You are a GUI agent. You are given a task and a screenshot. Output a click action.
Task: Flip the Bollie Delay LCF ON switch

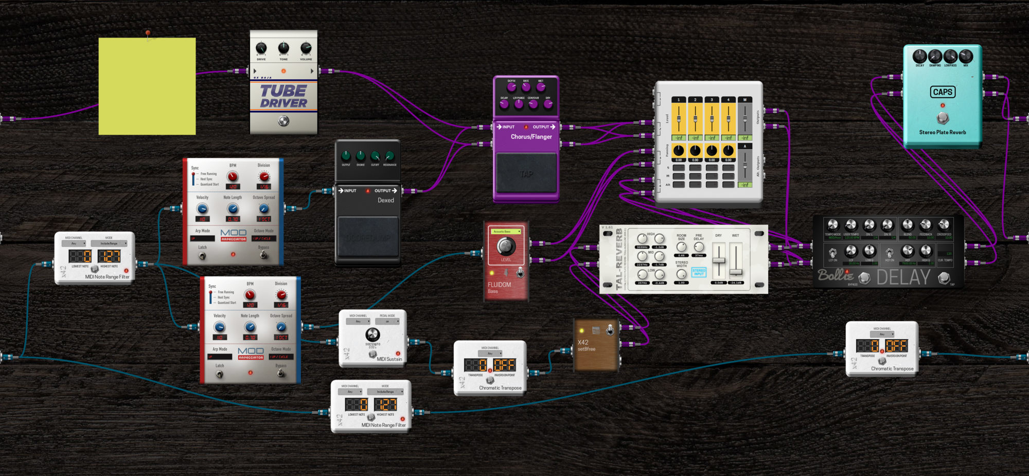pyautogui.click(x=832, y=252)
